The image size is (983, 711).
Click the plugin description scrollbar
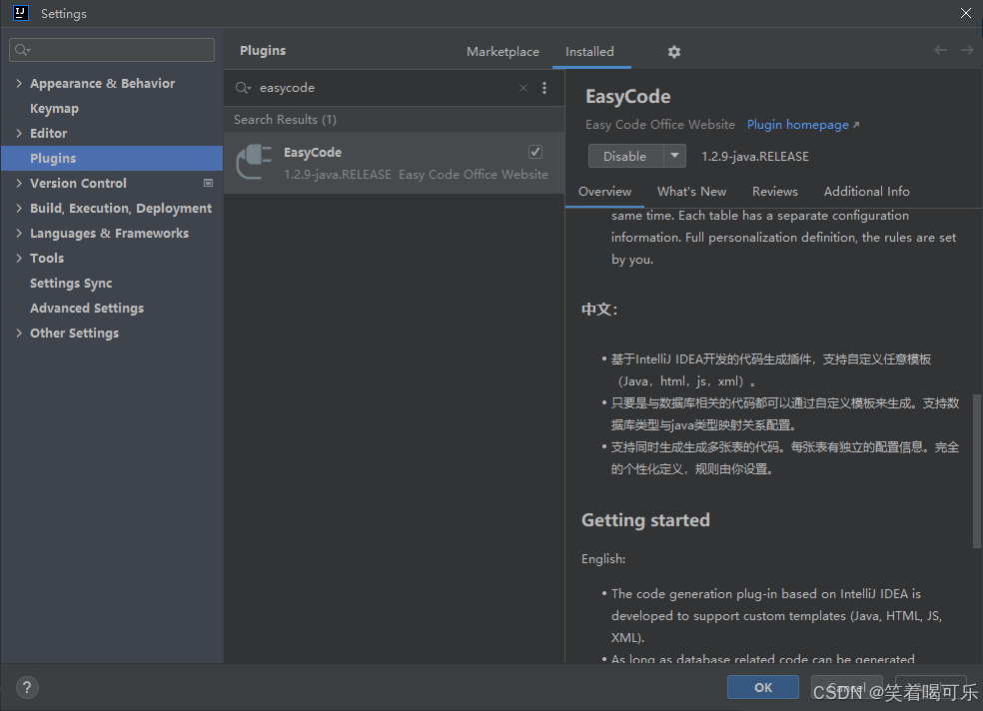click(x=976, y=471)
